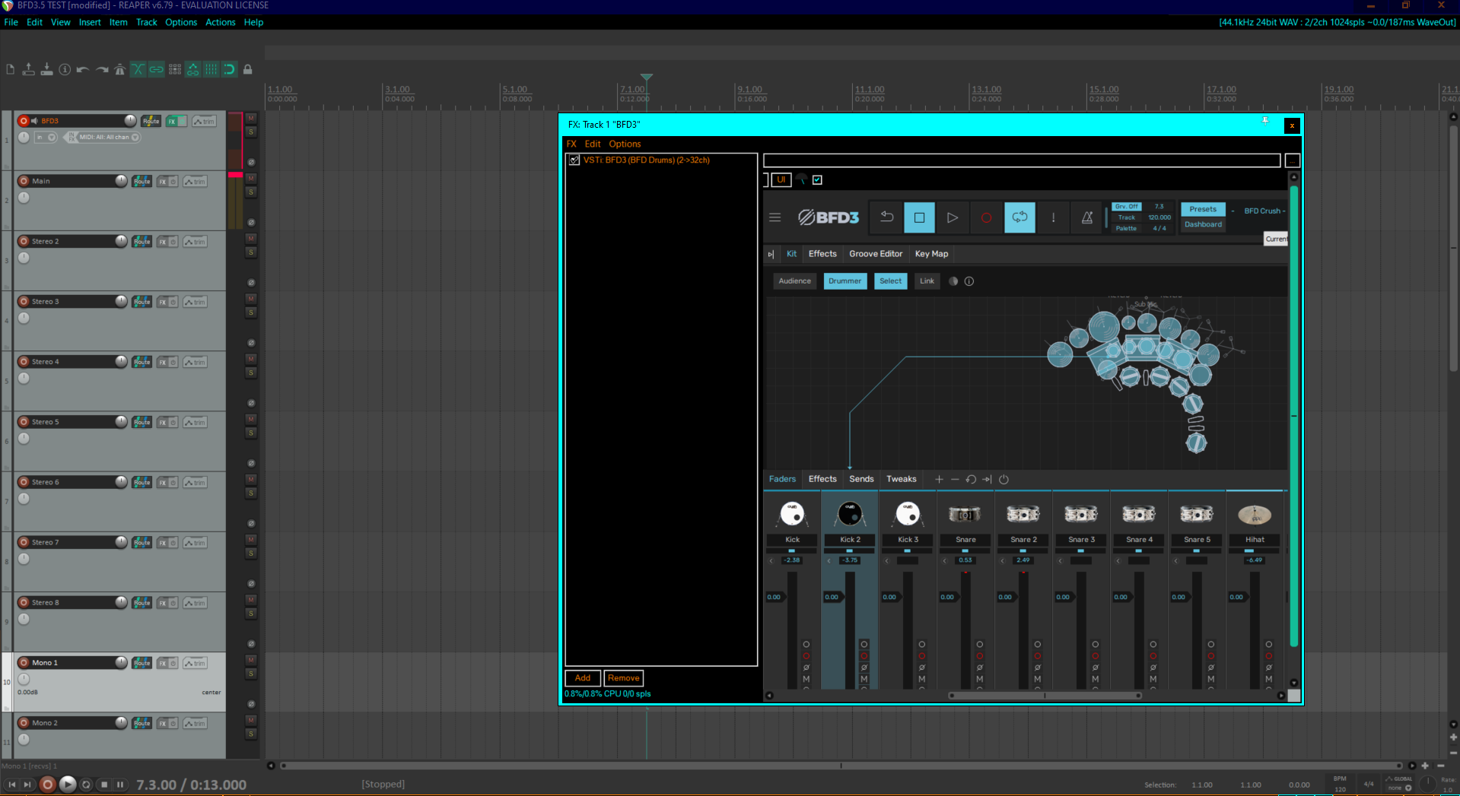Collapse the BFD3 side panel arrow beside Kit

[x=771, y=254]
